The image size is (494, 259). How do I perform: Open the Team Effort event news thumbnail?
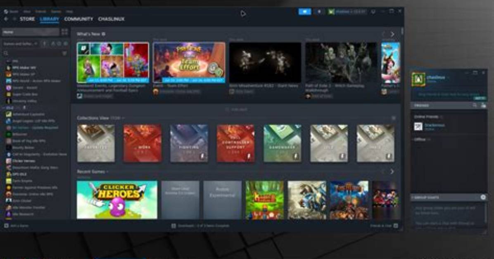click(x=189, y=63)
